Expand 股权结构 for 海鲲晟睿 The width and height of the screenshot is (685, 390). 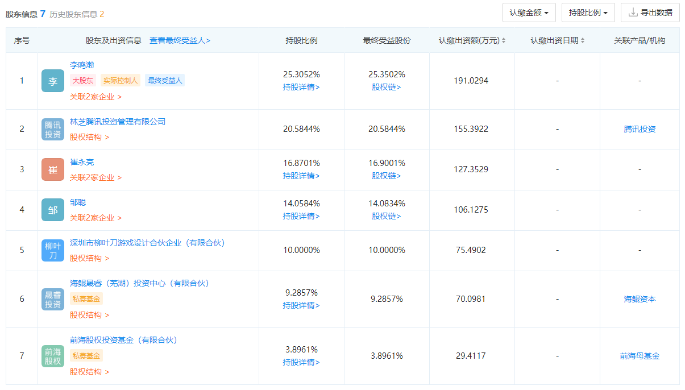(x=89, y=315)
